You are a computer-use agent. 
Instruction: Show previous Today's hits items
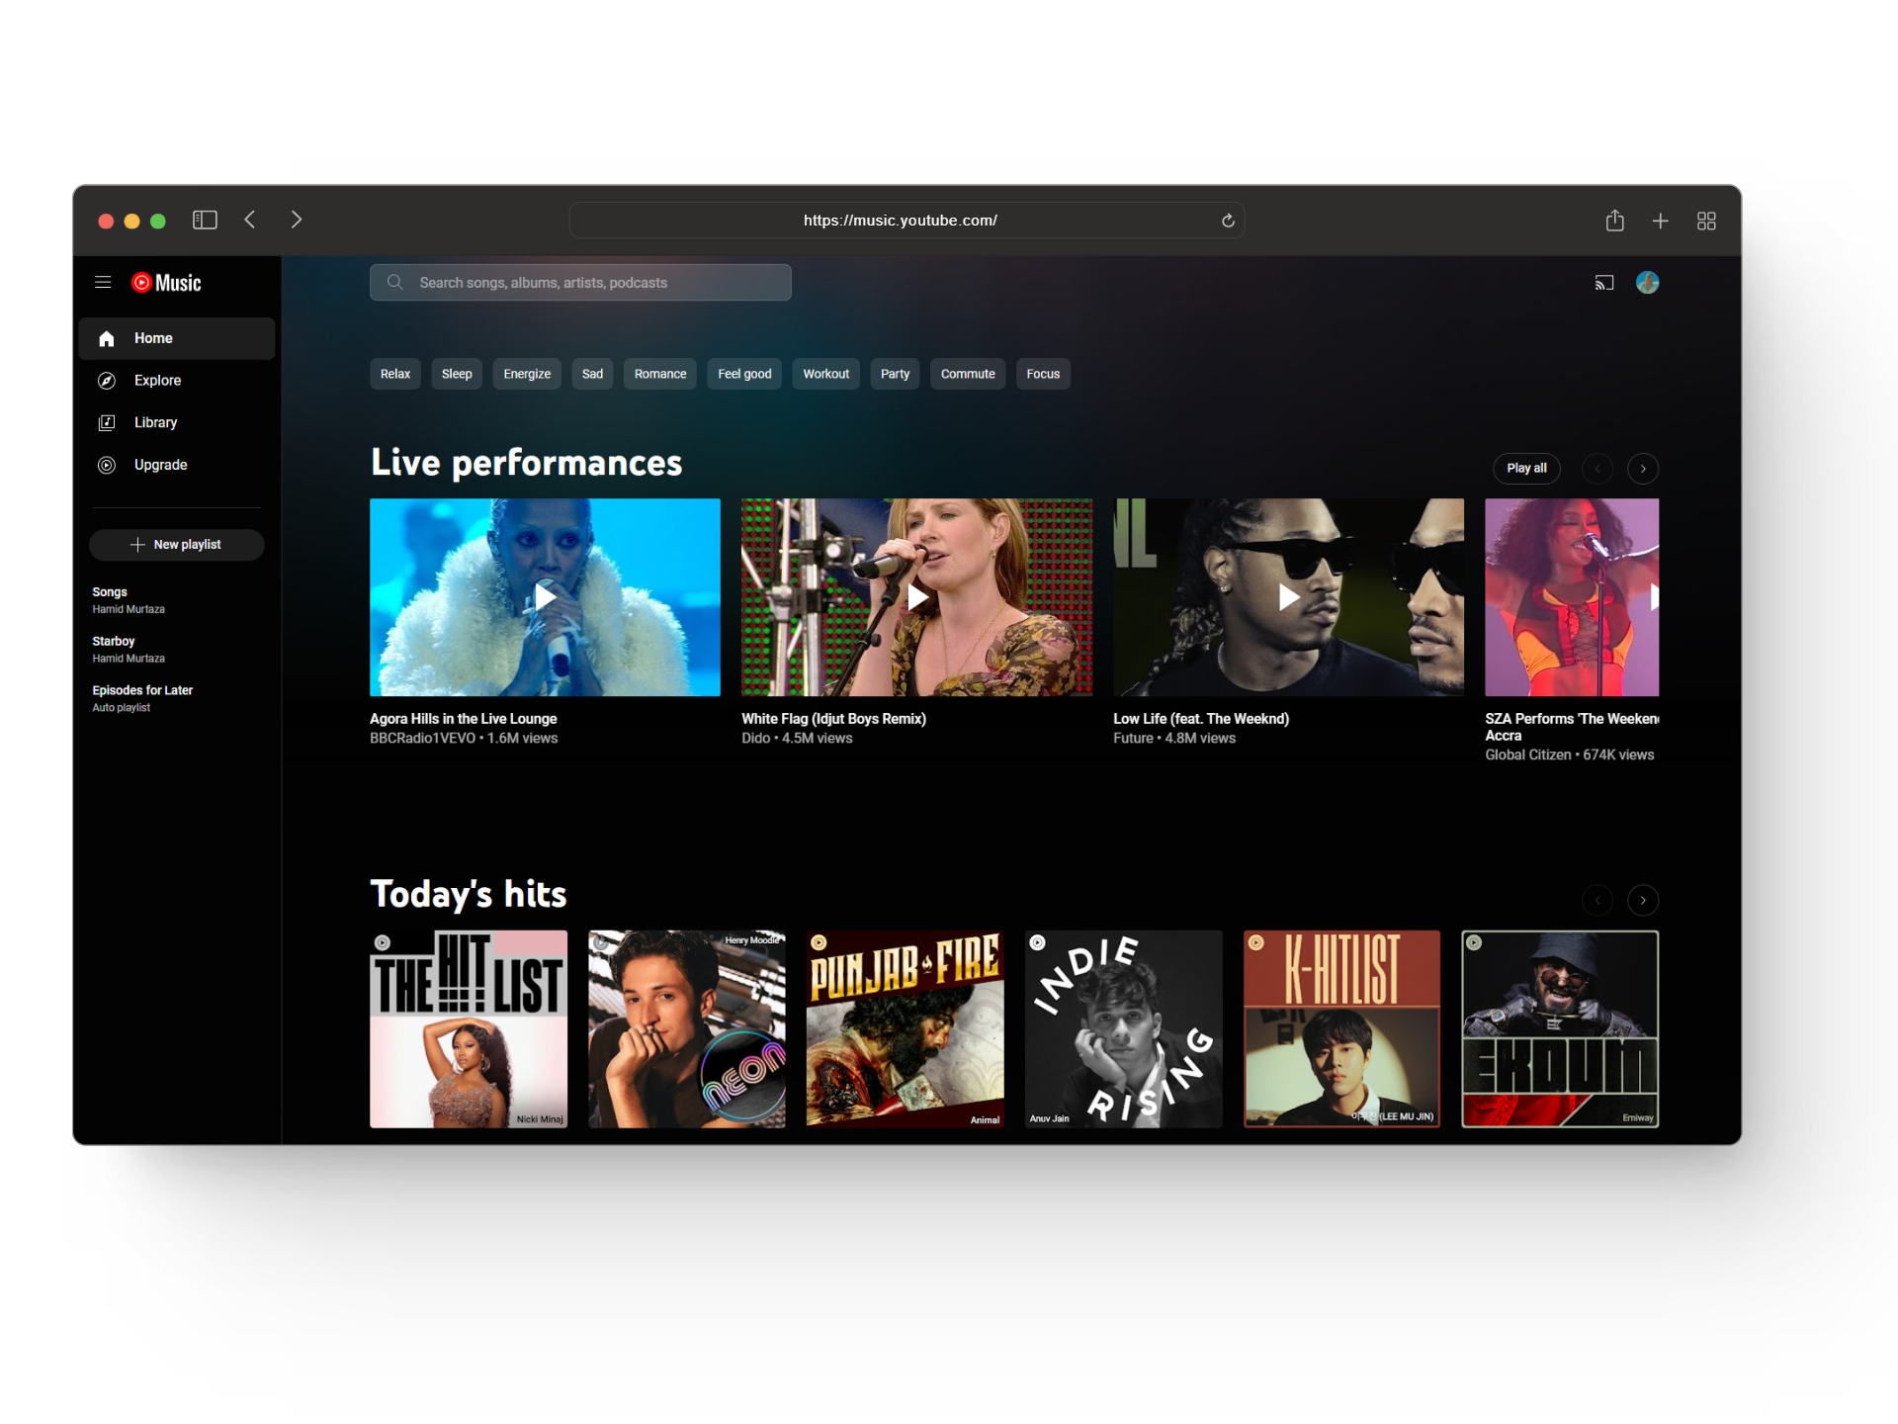point(1597,900)
